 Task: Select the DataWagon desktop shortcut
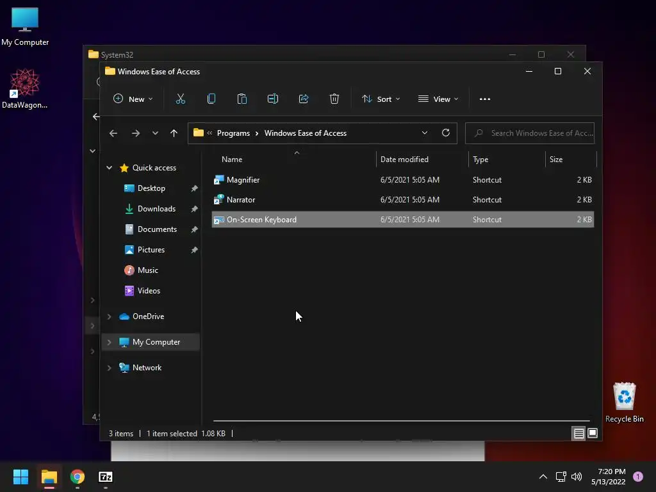(25, 88)
